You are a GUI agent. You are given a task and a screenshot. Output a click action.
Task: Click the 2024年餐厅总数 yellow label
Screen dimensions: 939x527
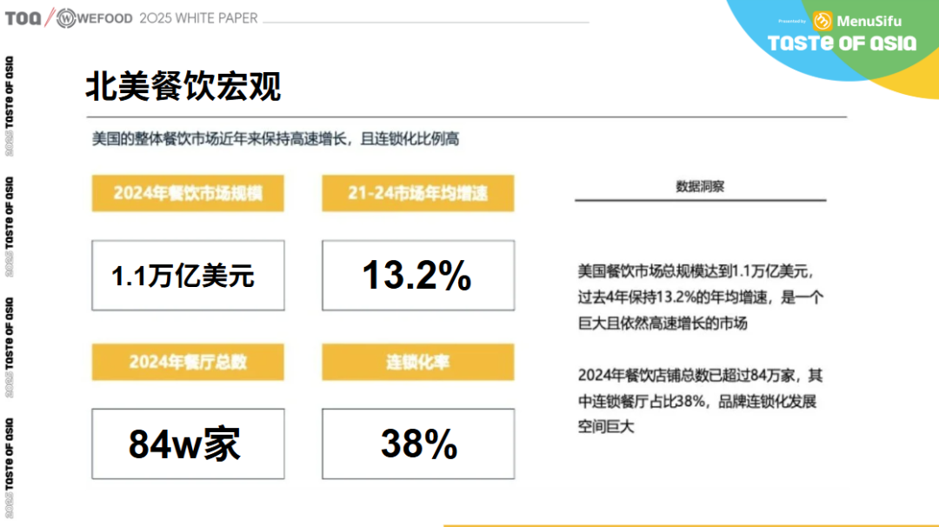tap(188, 362)
